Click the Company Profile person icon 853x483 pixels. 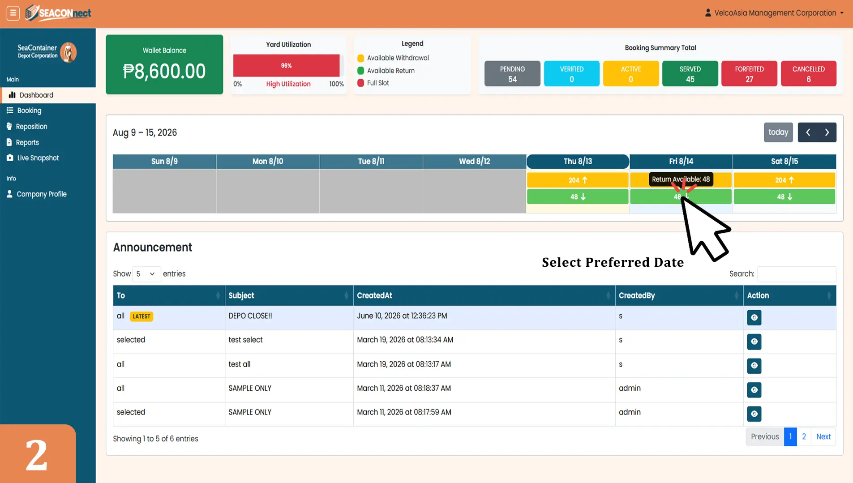(9, 194)
